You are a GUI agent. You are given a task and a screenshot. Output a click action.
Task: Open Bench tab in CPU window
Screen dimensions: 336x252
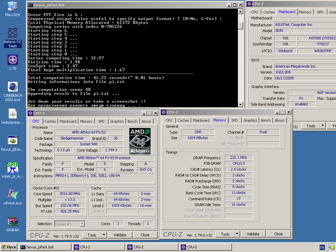pyautogui.click(x=133, y=121)
